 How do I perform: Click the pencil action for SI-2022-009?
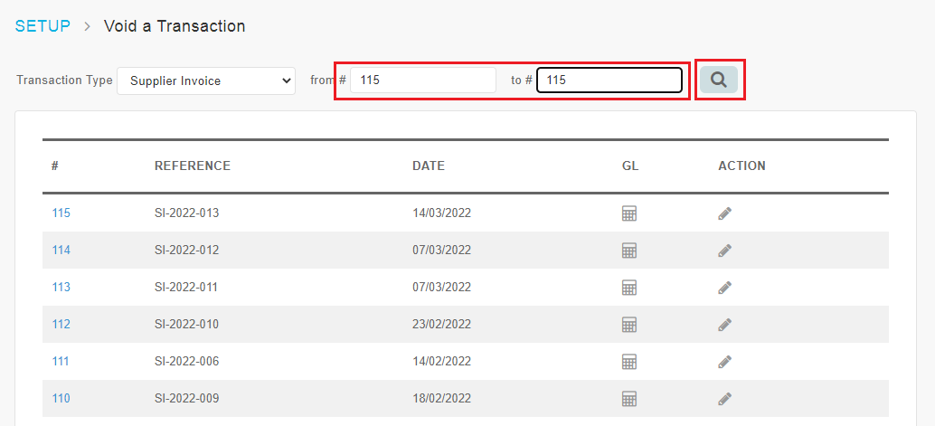coord(724,398)
